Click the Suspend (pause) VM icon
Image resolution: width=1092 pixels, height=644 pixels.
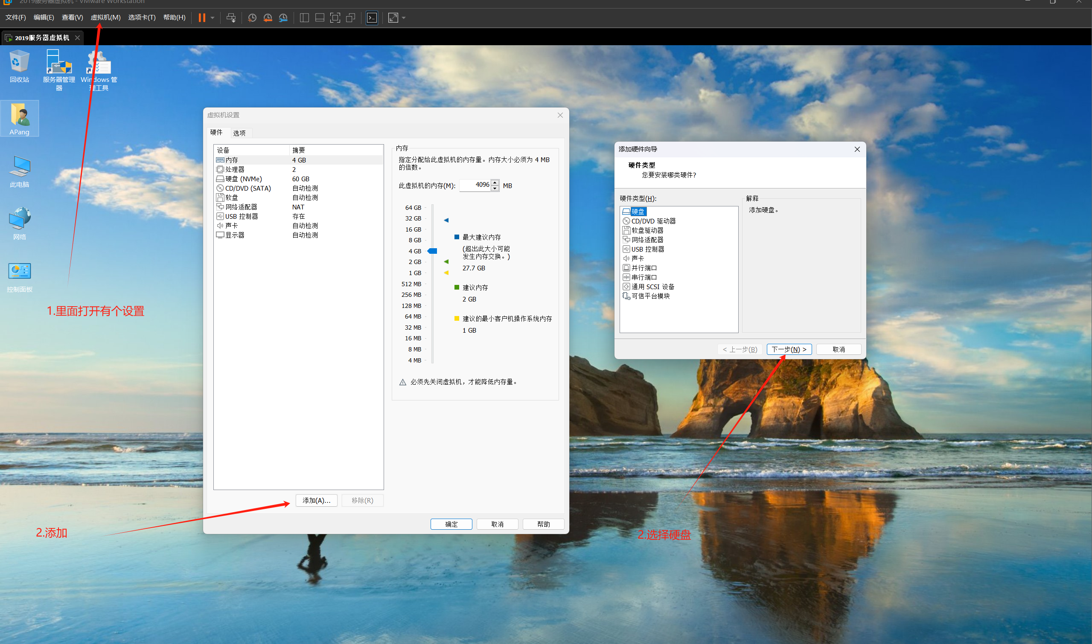[x=202, y=18]
